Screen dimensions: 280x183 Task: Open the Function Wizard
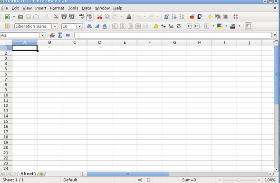pos(52,35)
